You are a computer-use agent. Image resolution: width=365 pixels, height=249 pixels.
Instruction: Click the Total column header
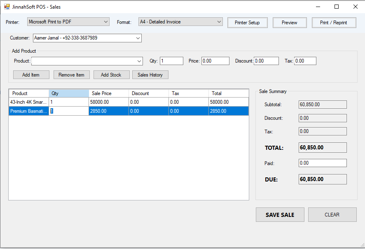[229, 93]
